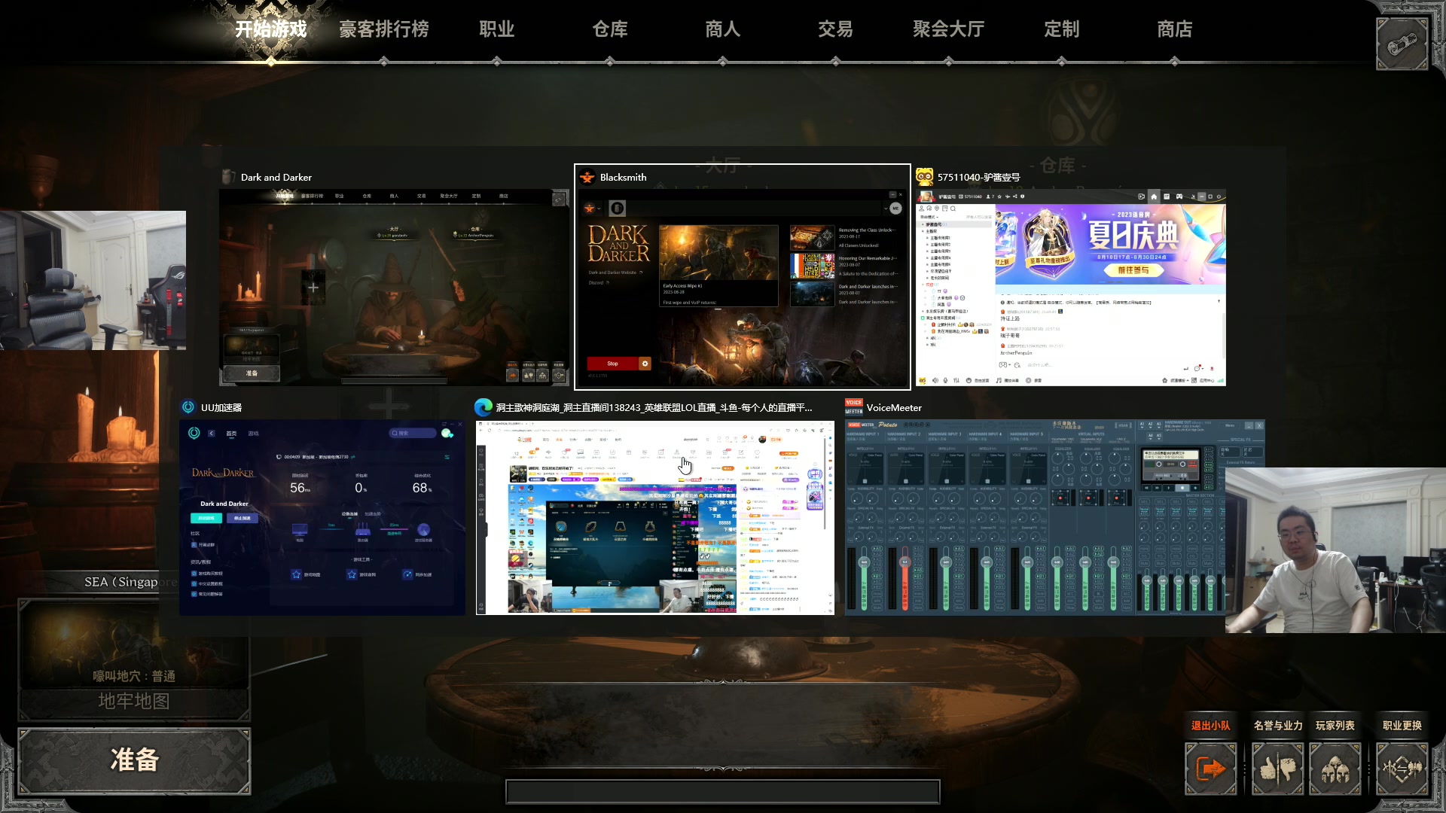Viewport: 1446px width, 813px height.
Task: Select the 商人 tab
Action: [722, 29]
